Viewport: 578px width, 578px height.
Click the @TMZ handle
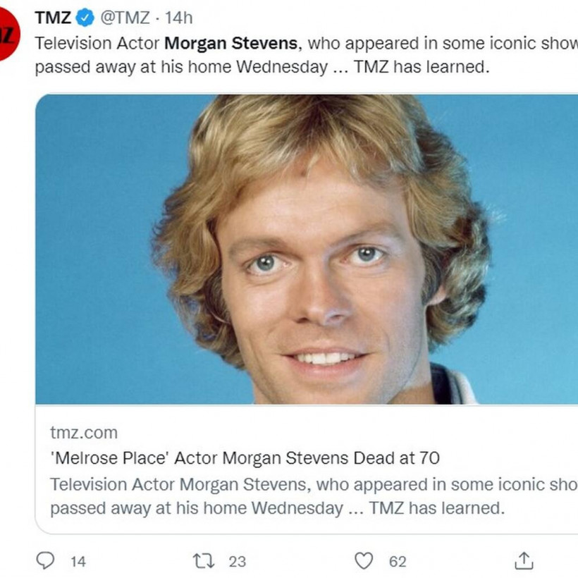pos(125,18)
